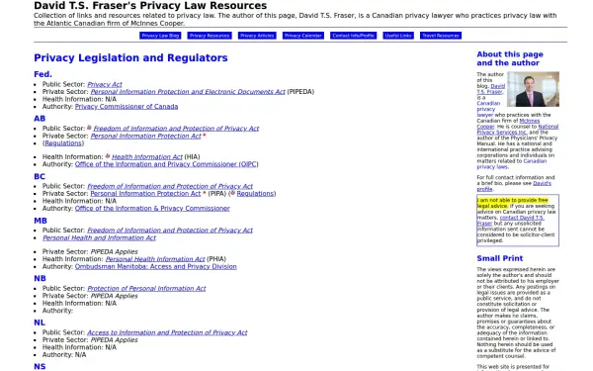
Task: Follow the Canadian privacy laws sidebar link
Action: [x=511, y=164]
